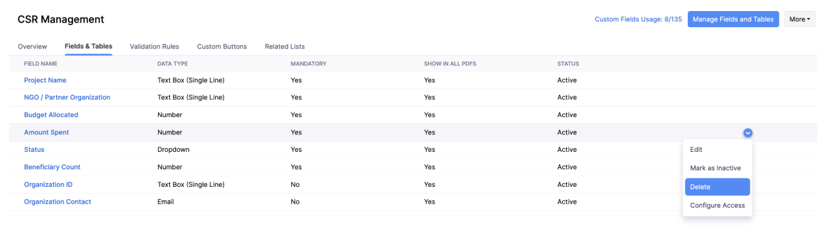Open NGO / Partner Organization field link
The height and width of the screenshot is (234, 829).
[x=67, y=98]
